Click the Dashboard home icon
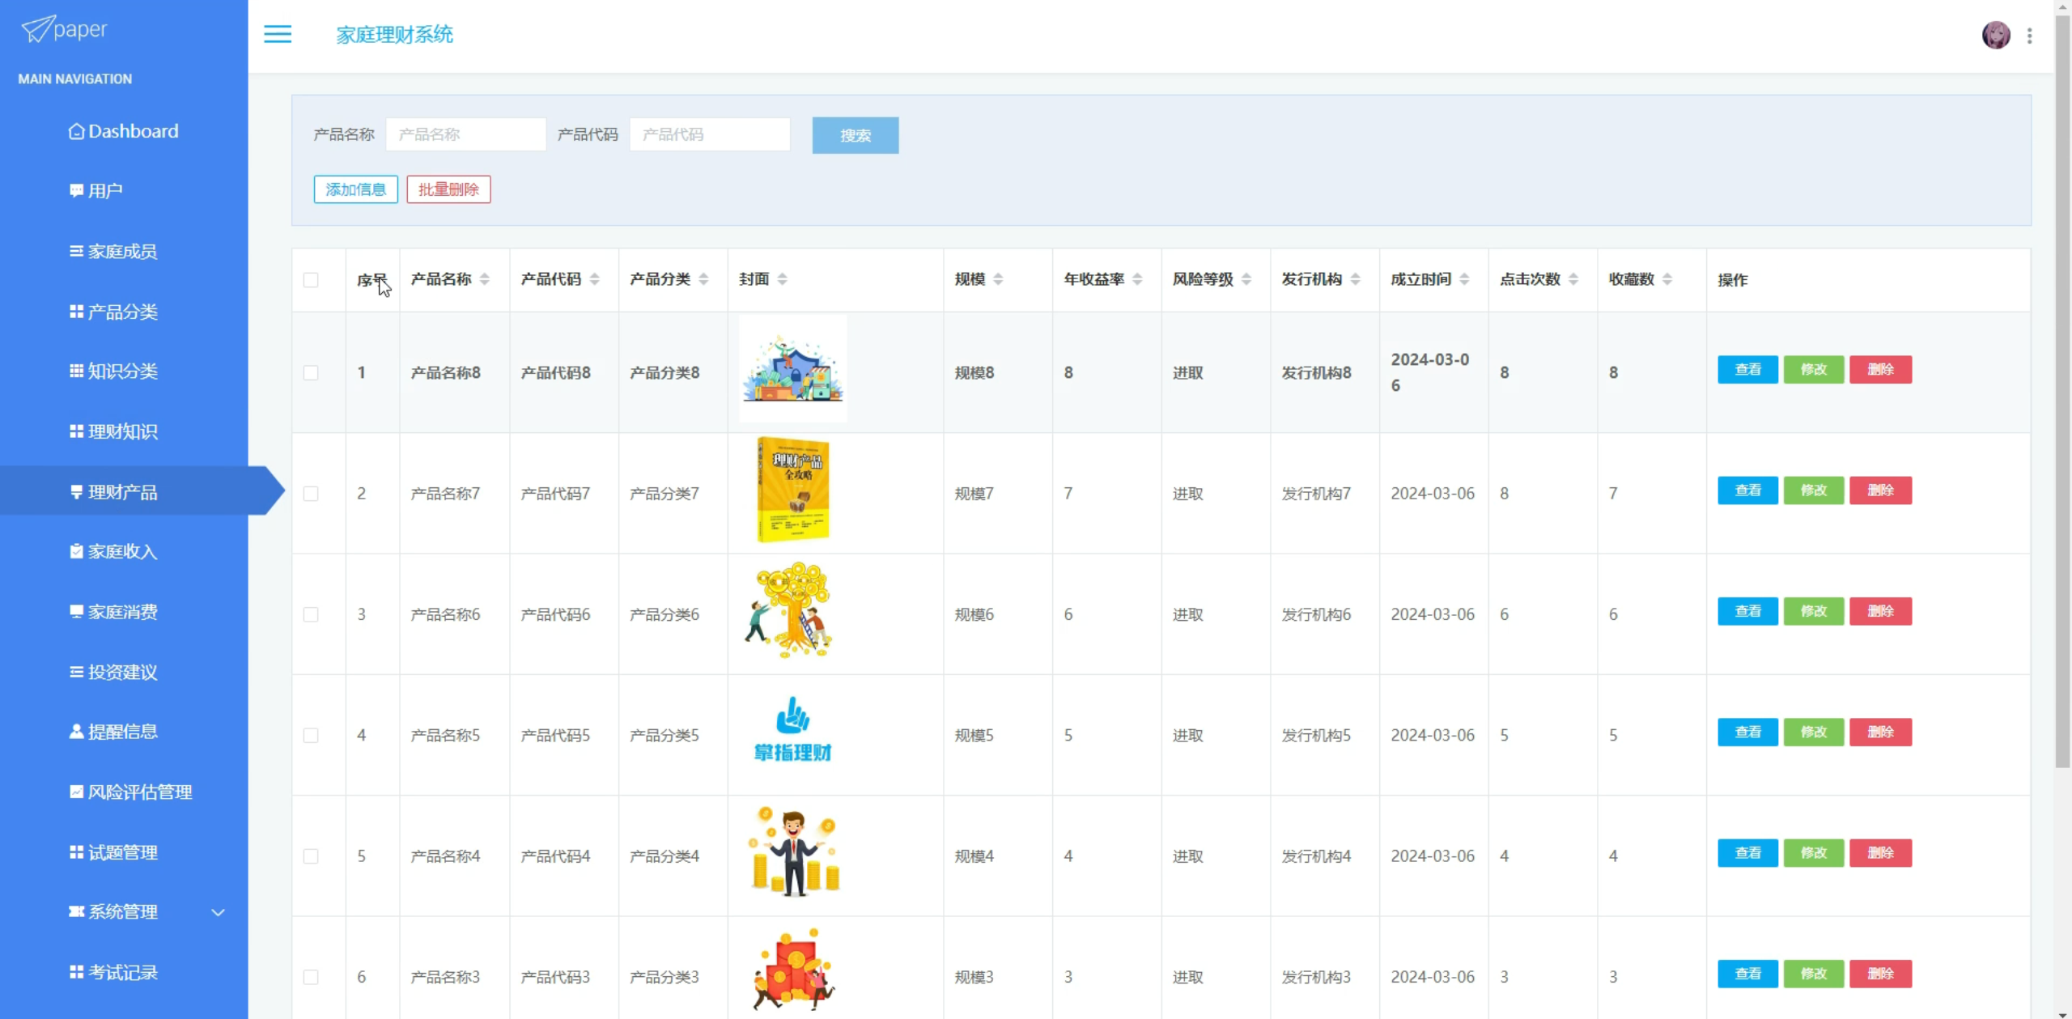This screenshot has width=2072, height=1019. 76,131
